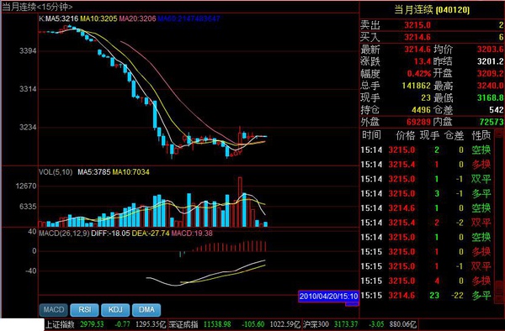Select the 15:14 空换 row with 2 lots

tap(427, 150)
